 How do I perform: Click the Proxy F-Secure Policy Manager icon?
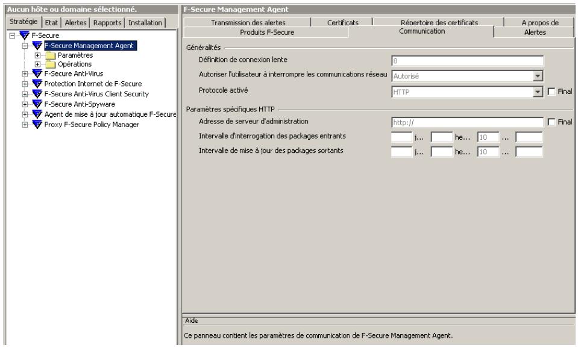(x=37, y=125)
